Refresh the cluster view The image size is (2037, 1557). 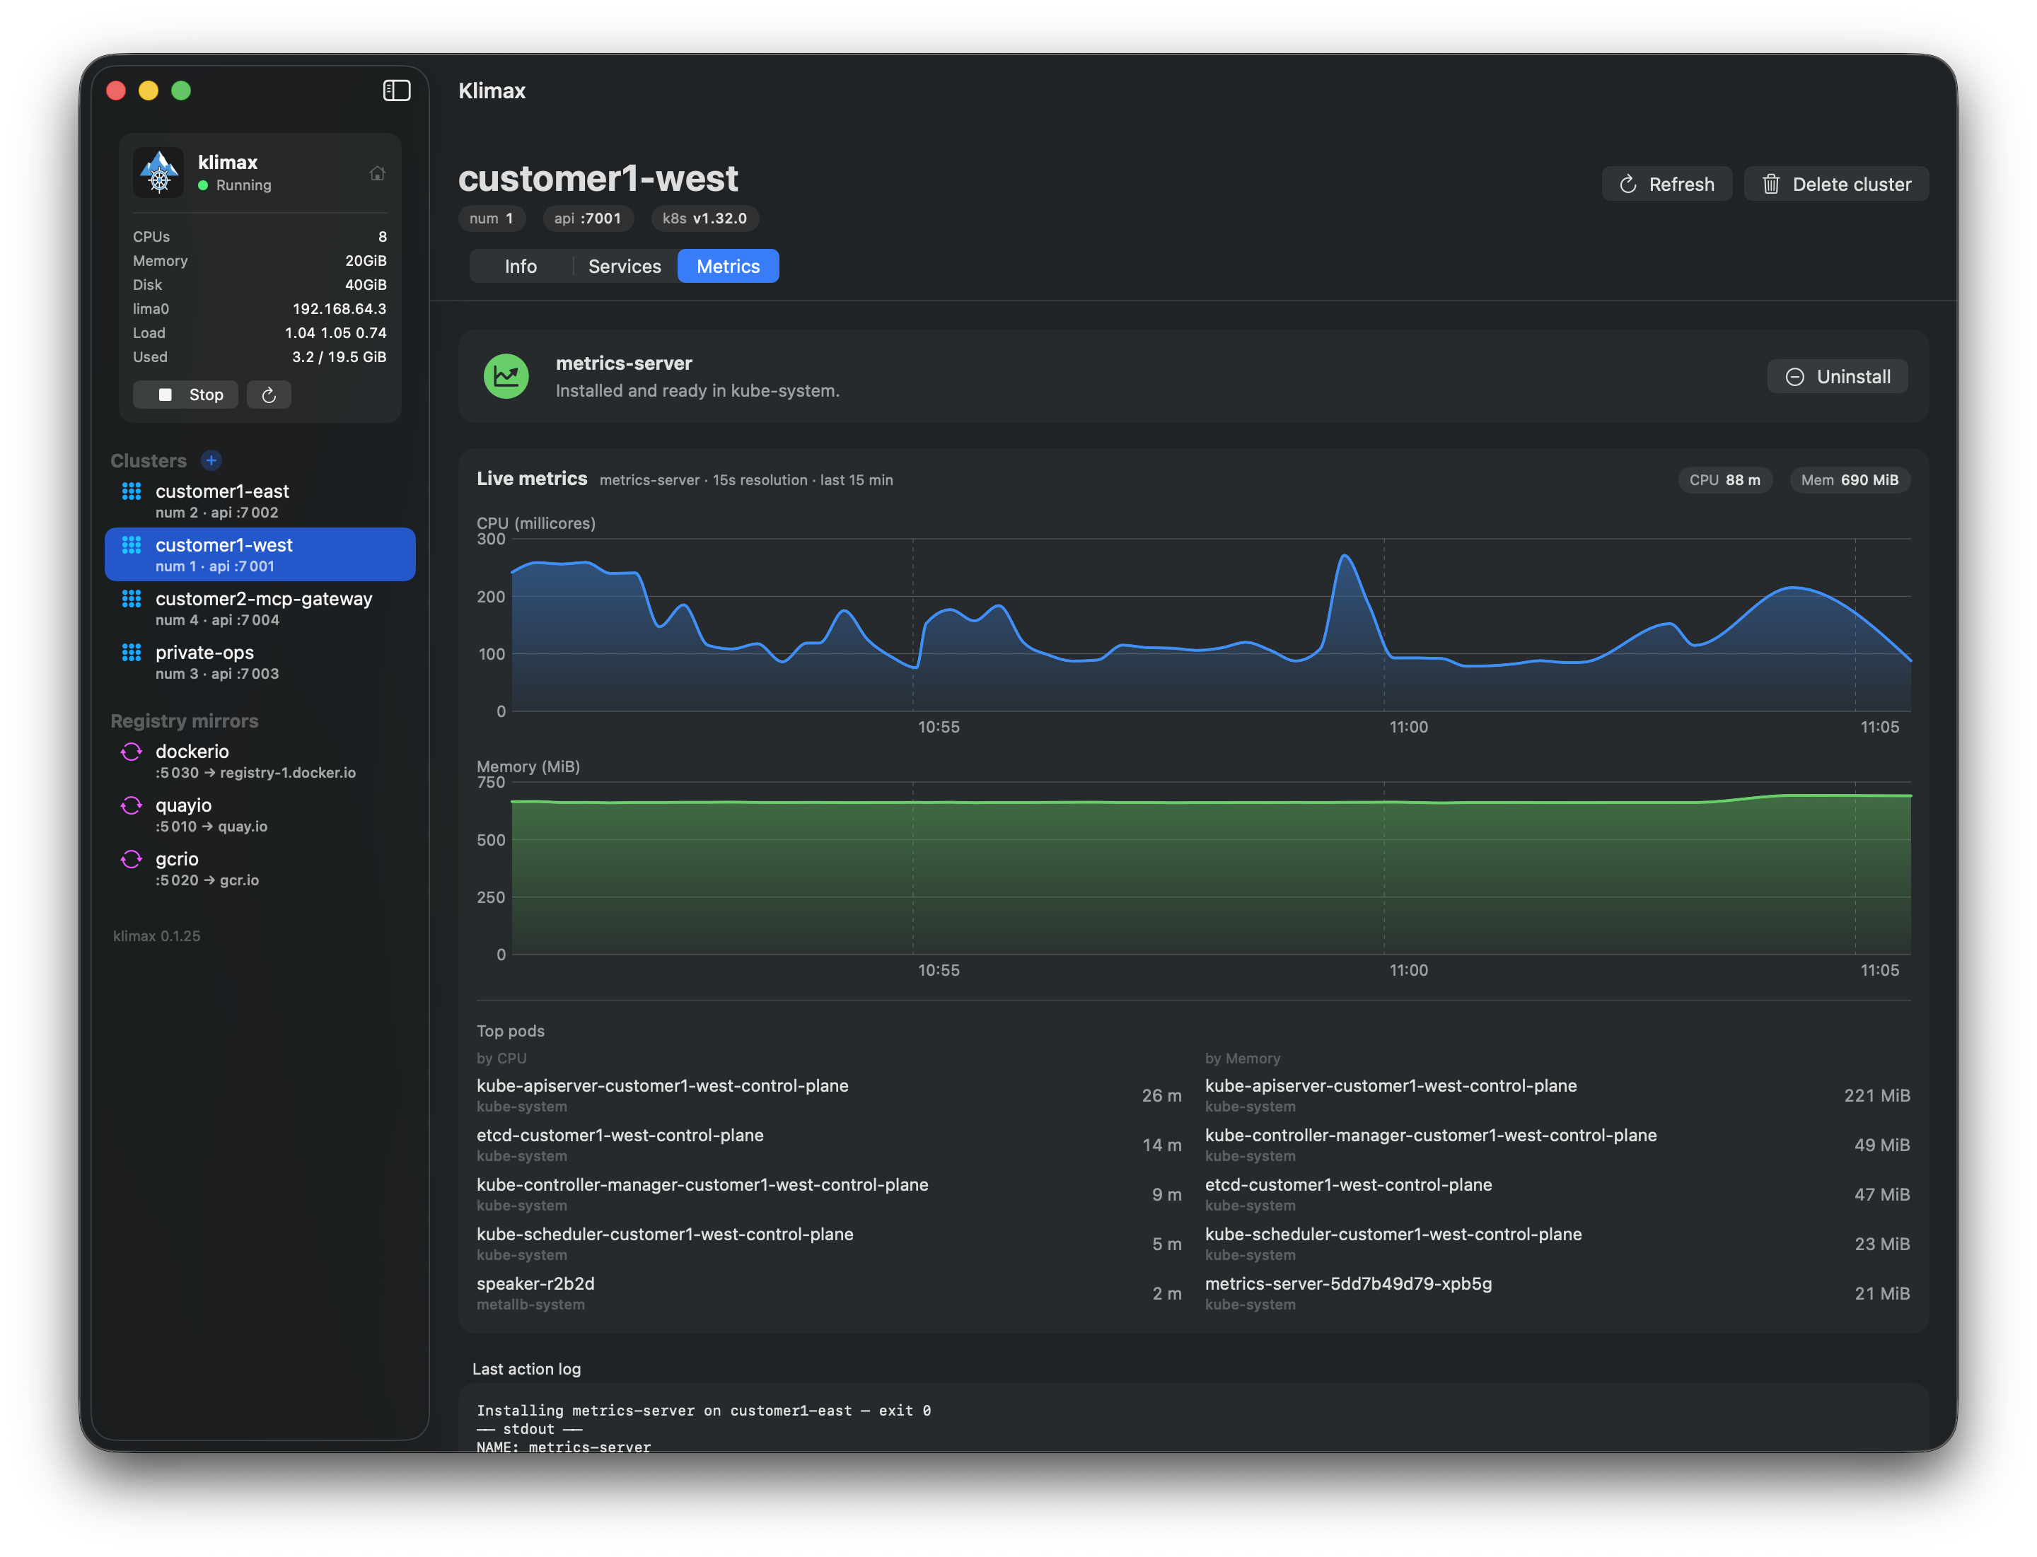(1666, 185)
